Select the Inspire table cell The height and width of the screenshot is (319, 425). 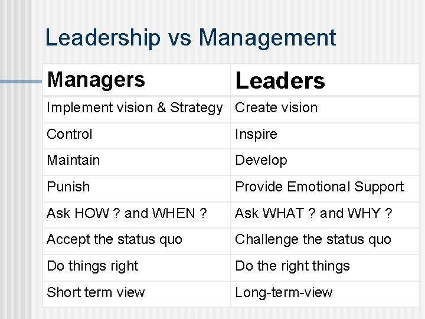[x=256, y=134]
